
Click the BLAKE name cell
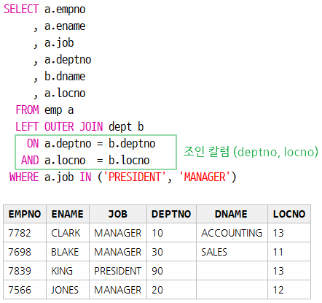(68, 252)
